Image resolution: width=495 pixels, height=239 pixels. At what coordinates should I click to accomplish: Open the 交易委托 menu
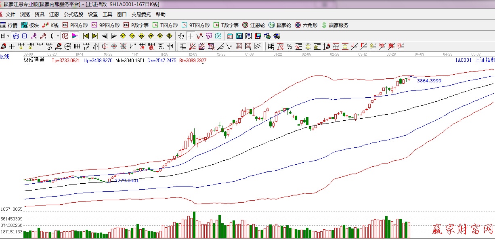pos(141,15)
